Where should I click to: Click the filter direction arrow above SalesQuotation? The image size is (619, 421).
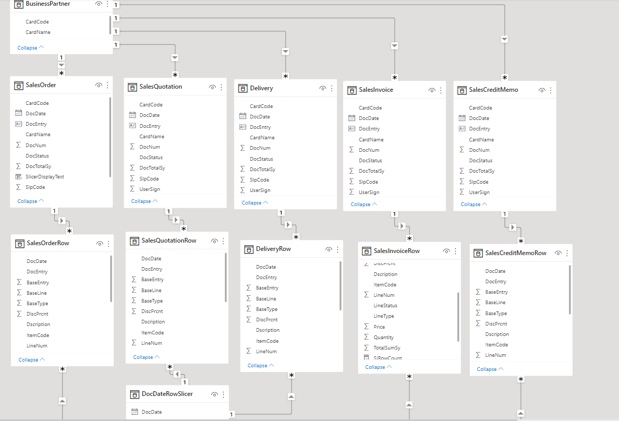coord(175,58)
